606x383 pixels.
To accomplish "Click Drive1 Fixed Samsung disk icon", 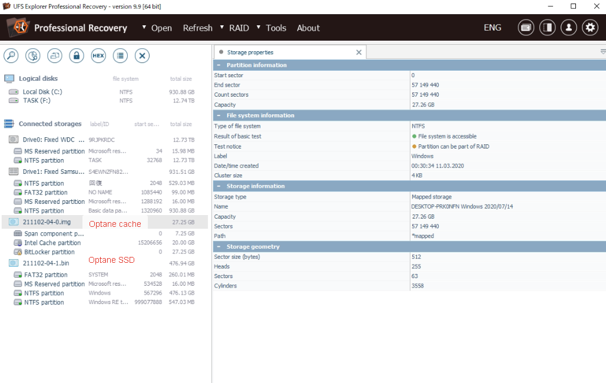I will [14, 171].
